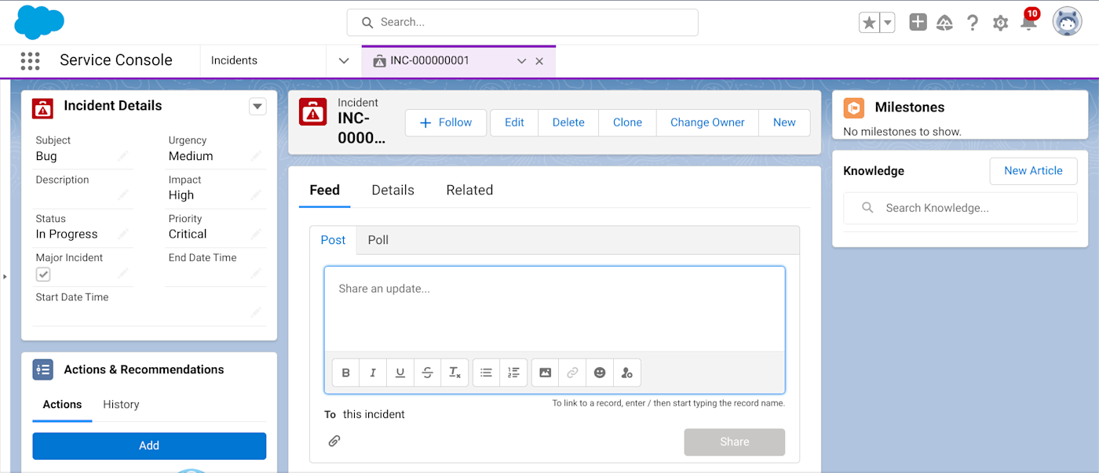Toggle the Major Incident checkbox
This screenshot has width=1099, height=473.
click(x=43, y=274)
